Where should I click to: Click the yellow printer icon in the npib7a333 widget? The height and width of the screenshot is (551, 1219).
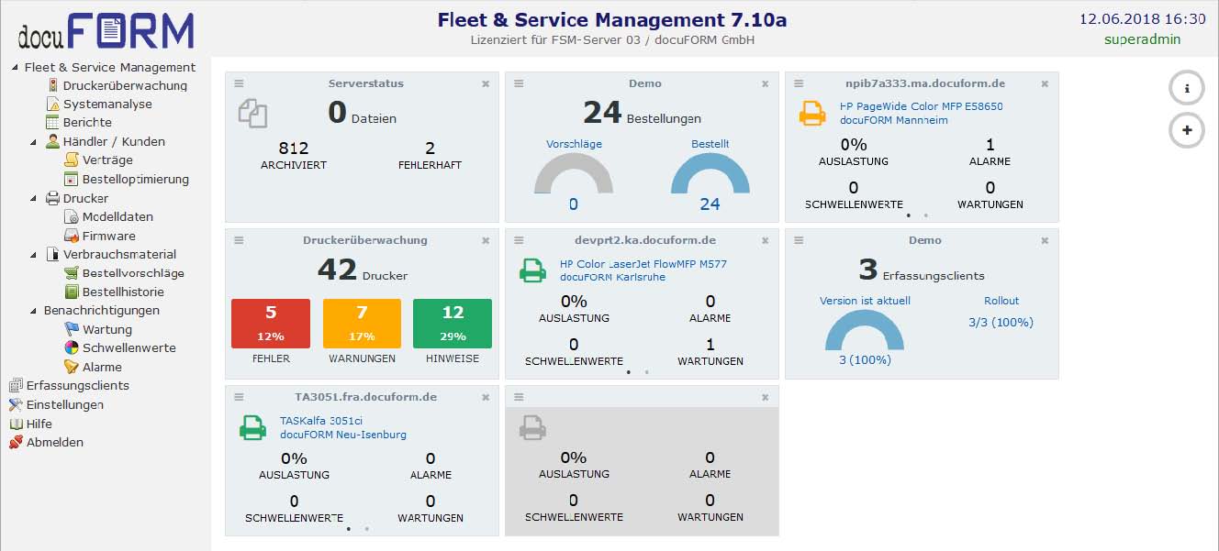click(812, 114)
